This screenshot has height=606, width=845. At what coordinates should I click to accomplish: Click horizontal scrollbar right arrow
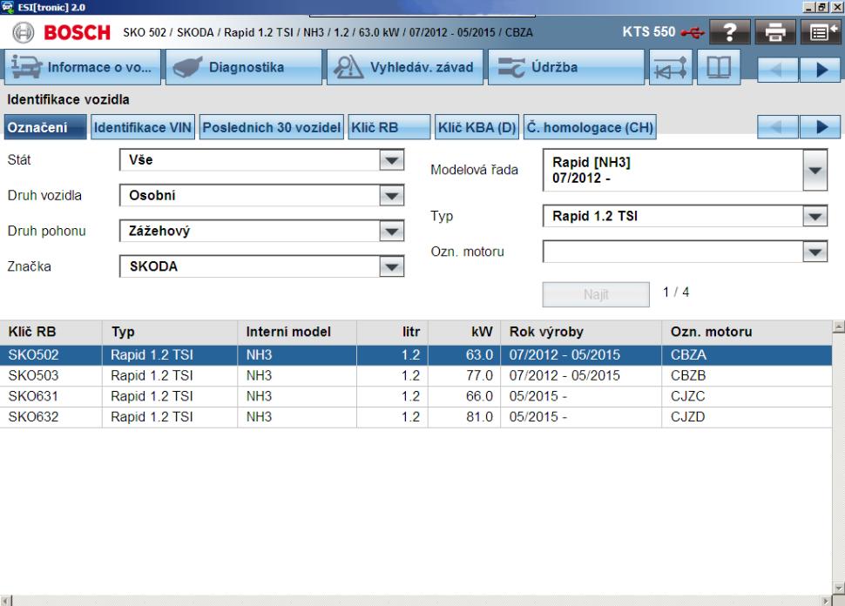pyautogui.click(x=827, y=601)
